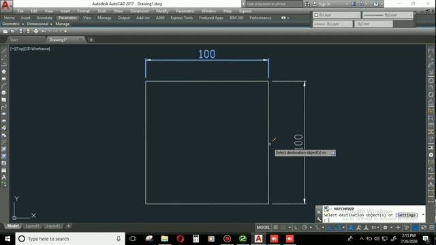Select the Polygon tool

3,71
